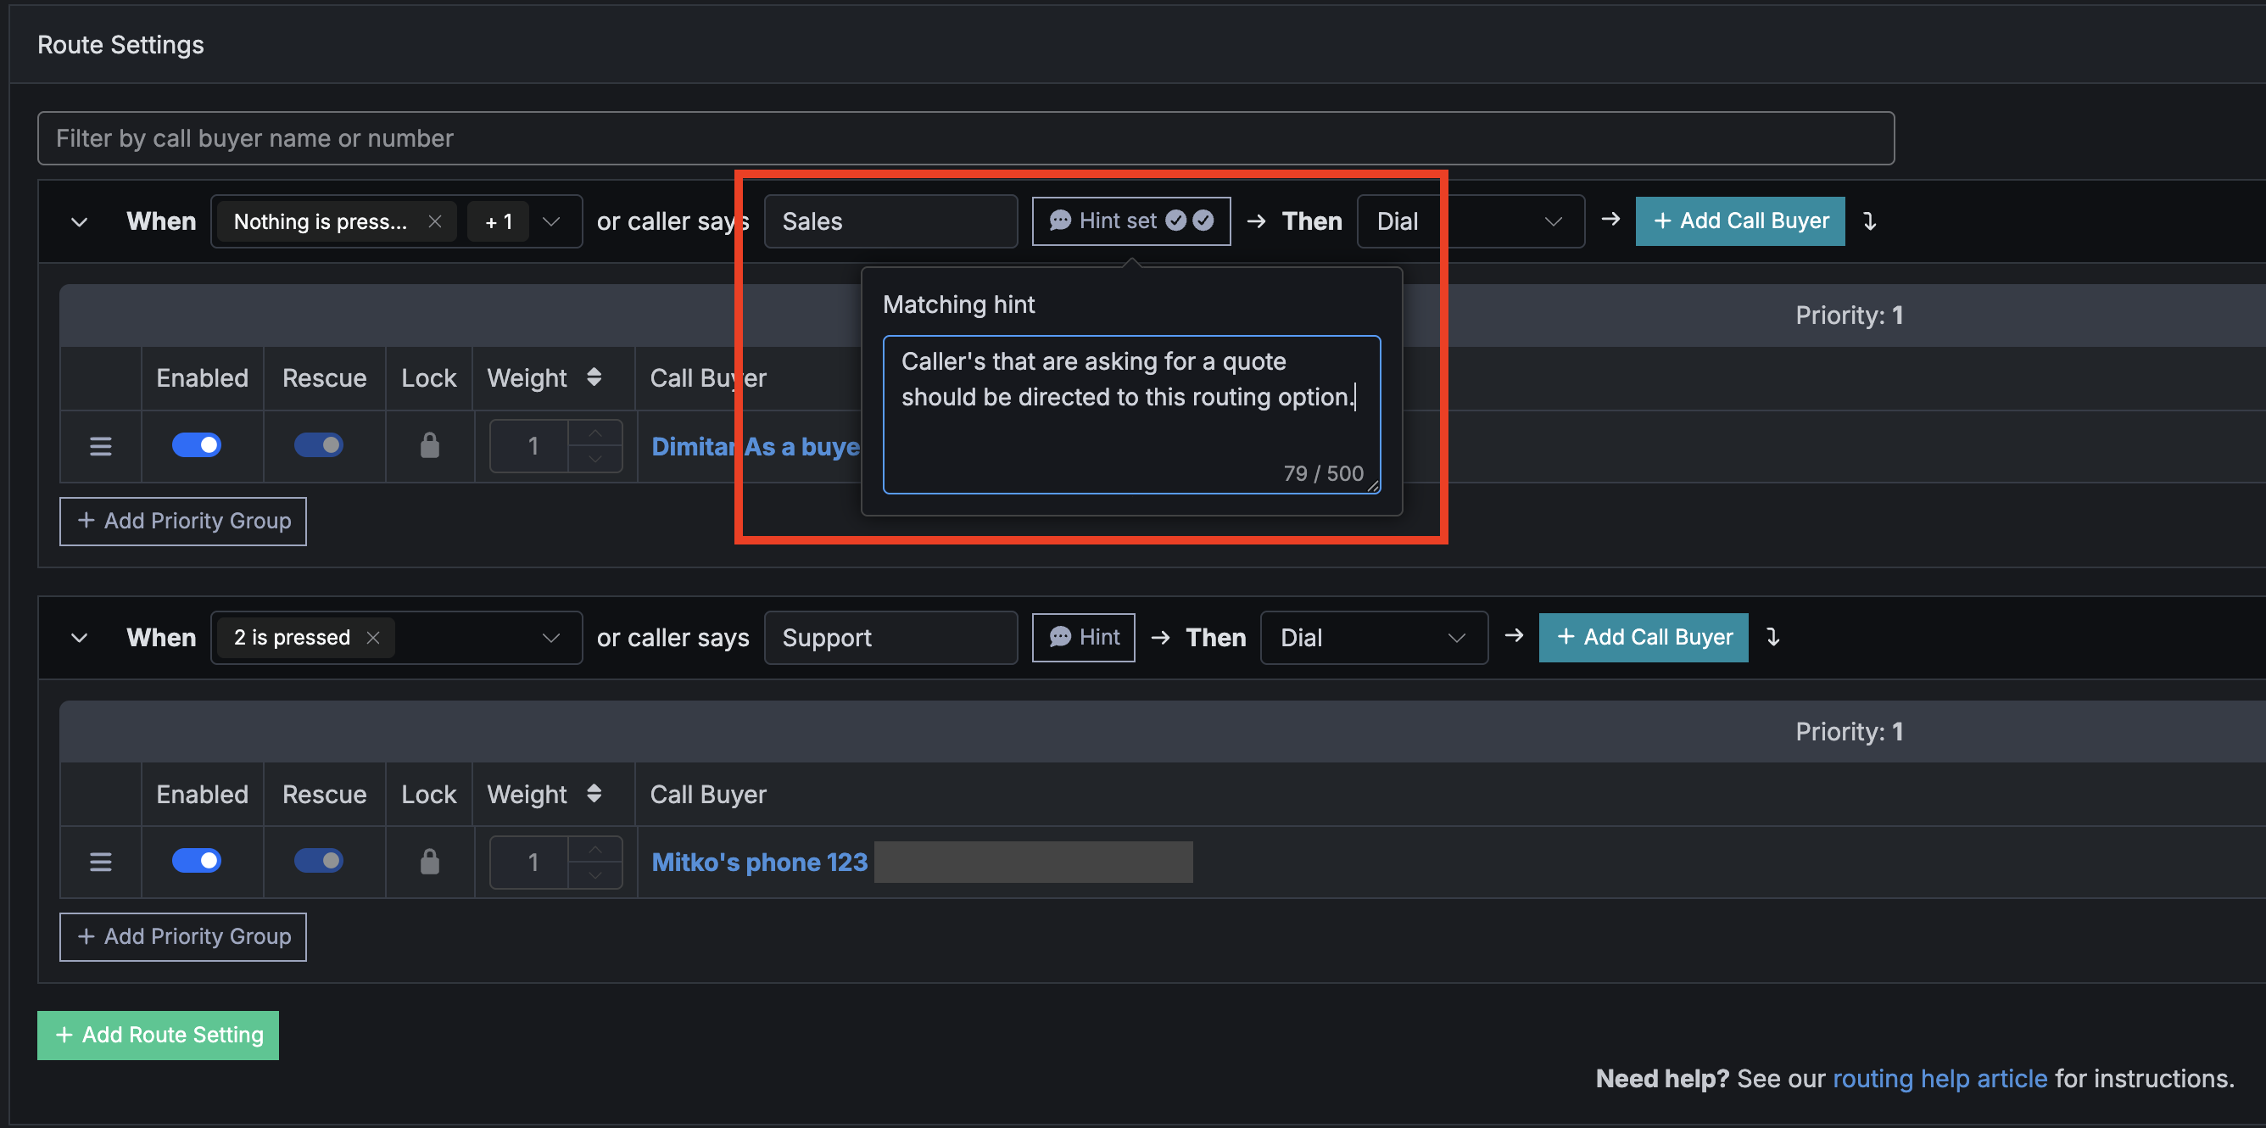Collapse the Support route setting chevron
The height and width of the screenshot is (1128, 2266).
click(79, 638)
